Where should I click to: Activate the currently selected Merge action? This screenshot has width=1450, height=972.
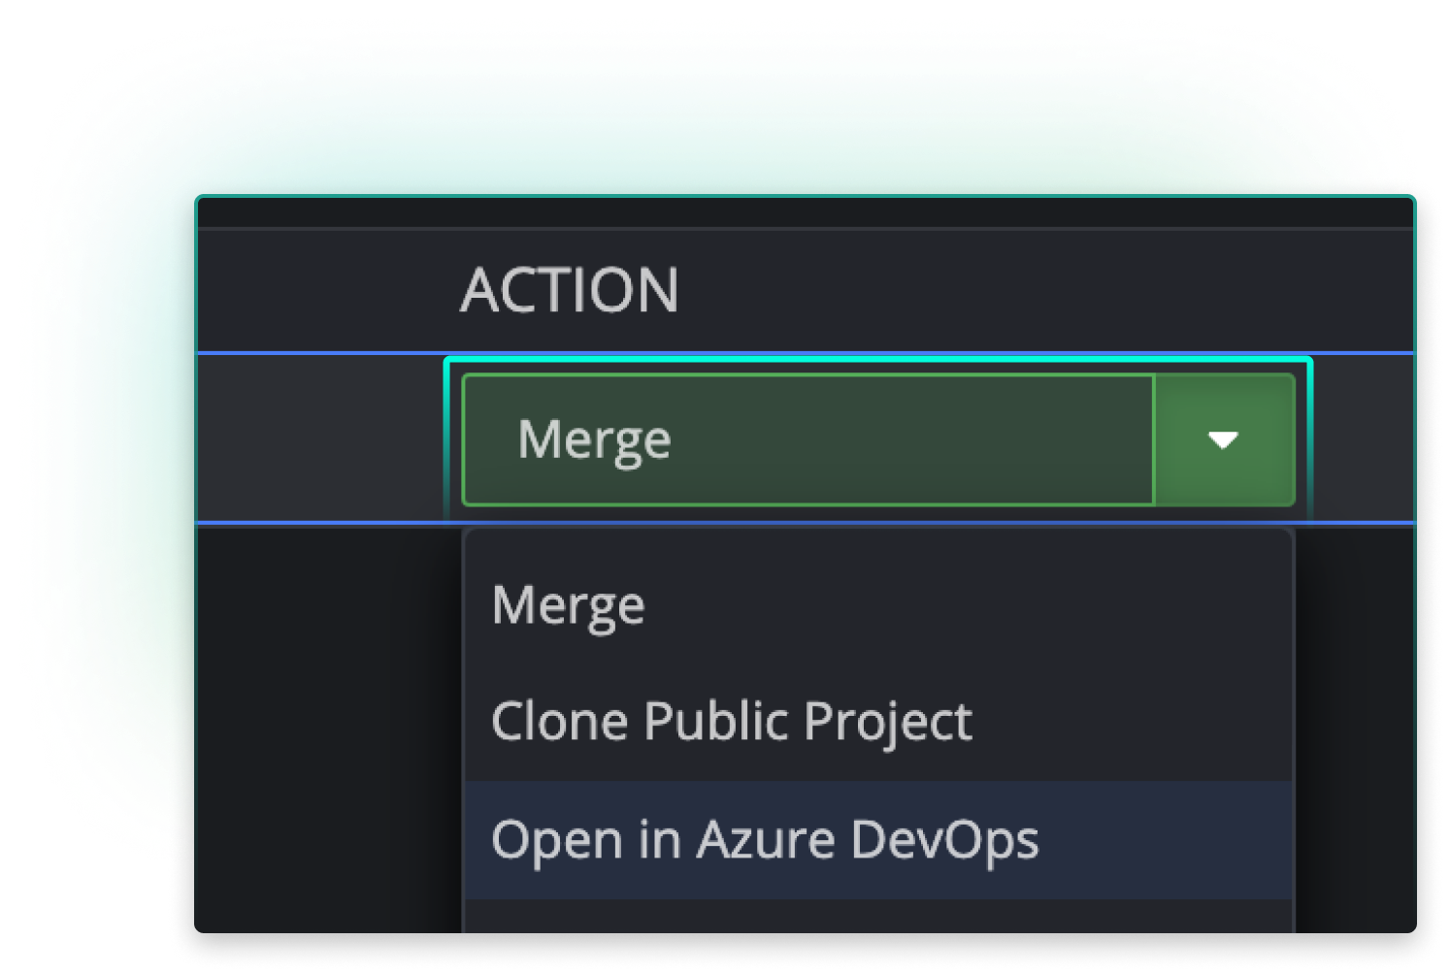tap(806, 437)
